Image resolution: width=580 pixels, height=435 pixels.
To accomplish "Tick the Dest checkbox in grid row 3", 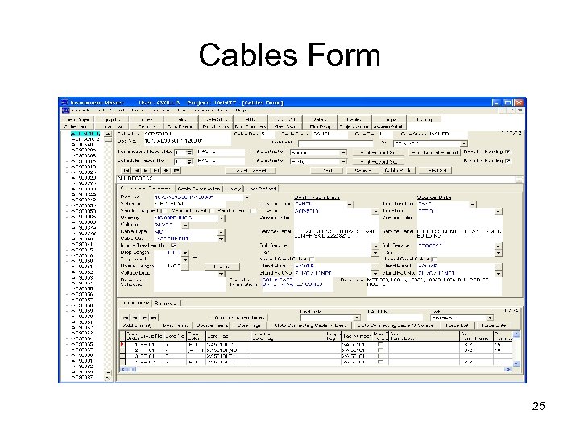I will (380, 356).
